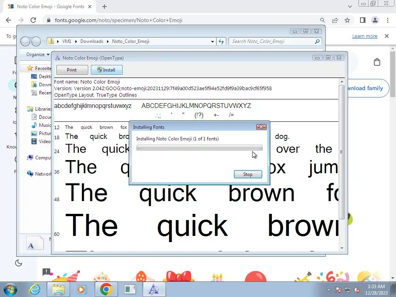Open Explorer address bar history dropdown
396x297 pixels.
(212, 41)
